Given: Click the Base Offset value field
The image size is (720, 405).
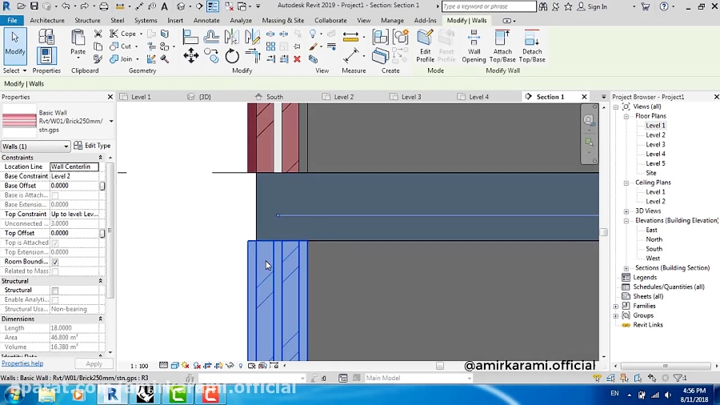Looking at the screenshot, I should click(74, 186).
